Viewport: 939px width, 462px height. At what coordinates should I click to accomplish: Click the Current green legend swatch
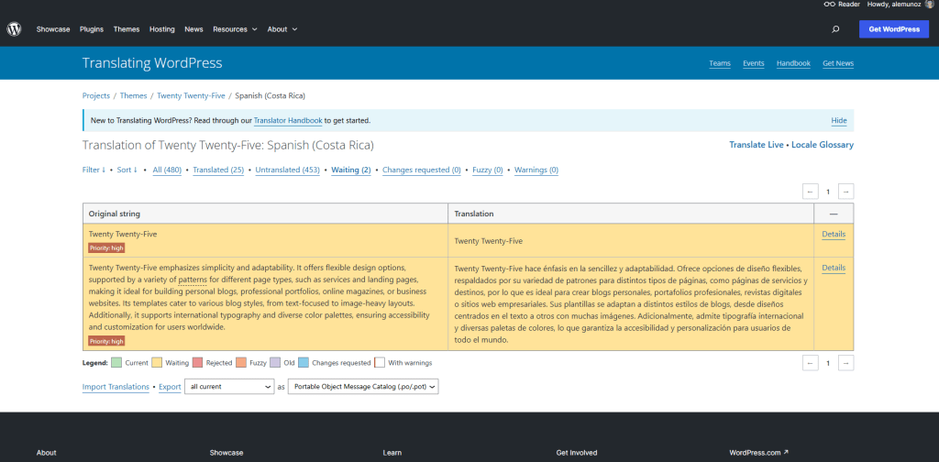[116, 363]
